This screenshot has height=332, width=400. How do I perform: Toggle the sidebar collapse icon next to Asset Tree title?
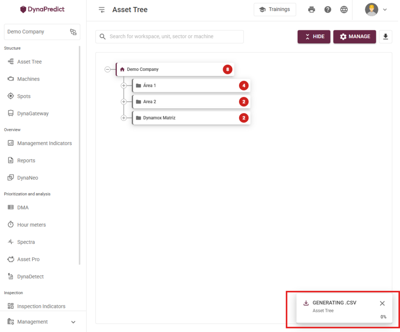[x=102, y=10]
